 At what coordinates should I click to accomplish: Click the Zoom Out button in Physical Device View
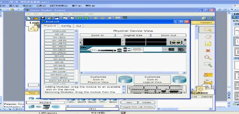pyautogui.click(x=168, y=35)
